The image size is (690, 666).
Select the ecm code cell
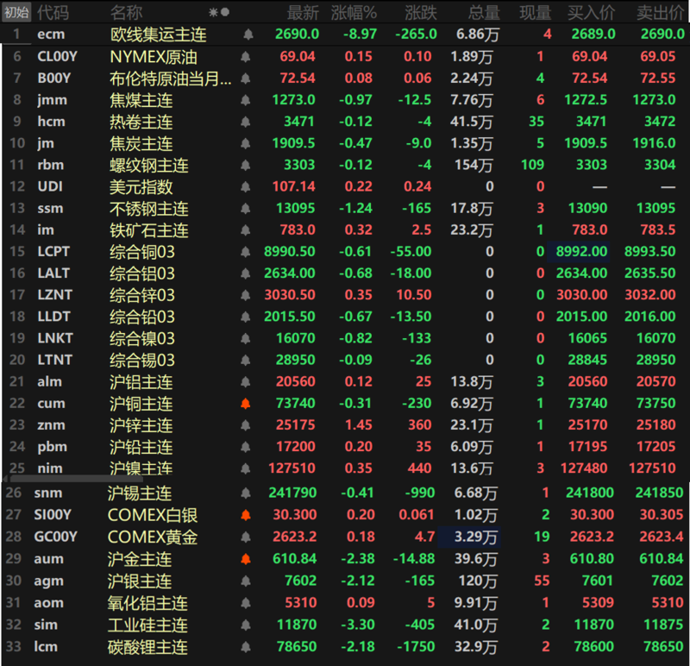coord(51,35)
